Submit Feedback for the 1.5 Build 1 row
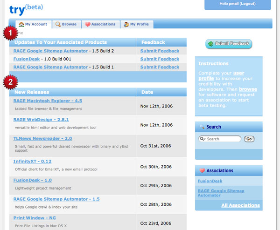The width and height of the screenshot is (280, 230). (x=160, y=67)
